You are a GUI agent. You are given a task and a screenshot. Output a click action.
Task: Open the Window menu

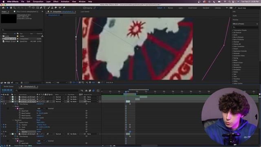click(x=82, y=2)
